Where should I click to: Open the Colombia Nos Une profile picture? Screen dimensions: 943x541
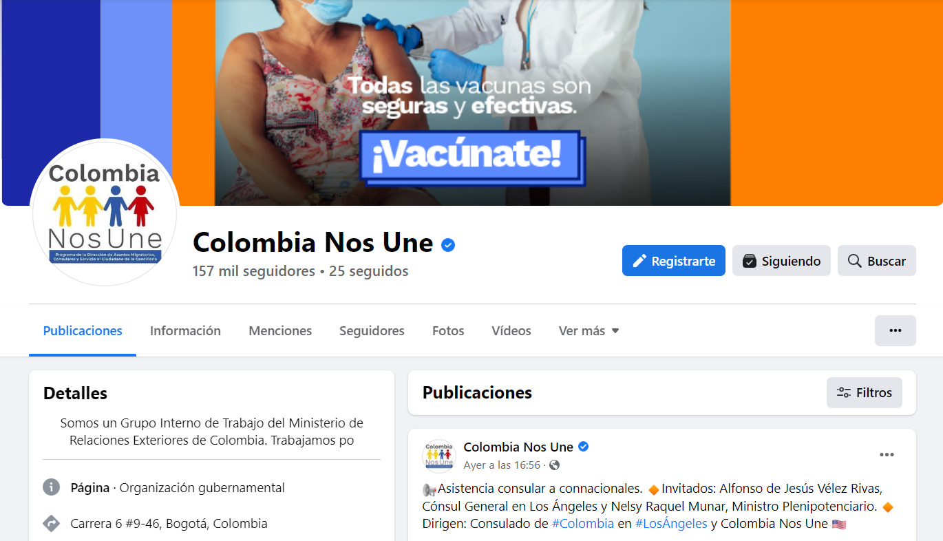point(105,213)
